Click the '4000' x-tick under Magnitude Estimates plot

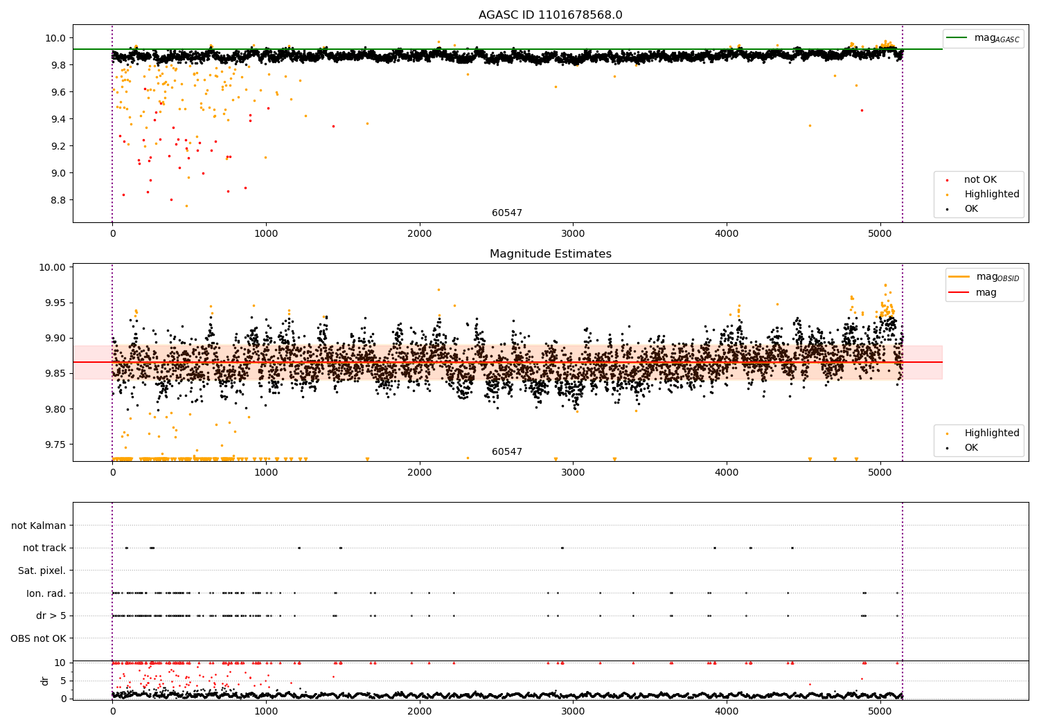[727, 472]
